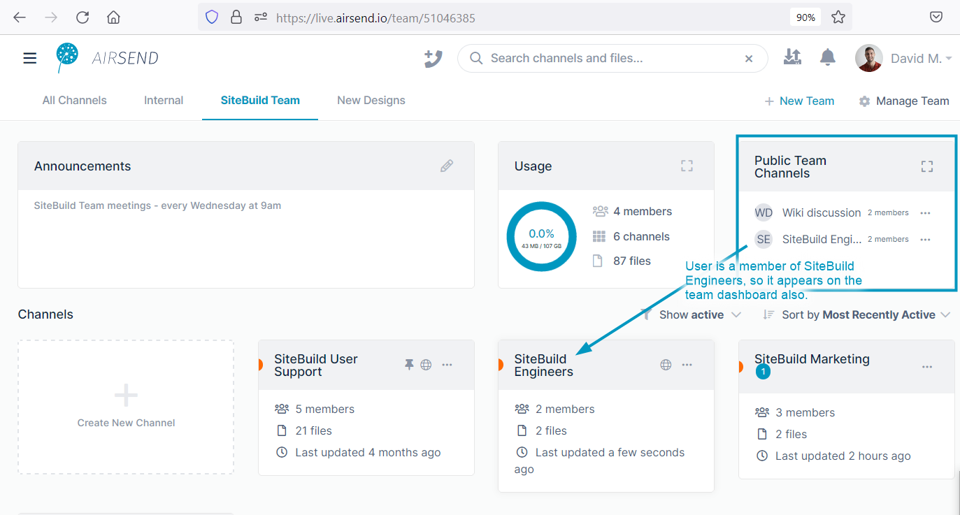
Task: Click the WD avatar for Wiki discussion
Action: [764, 212]
